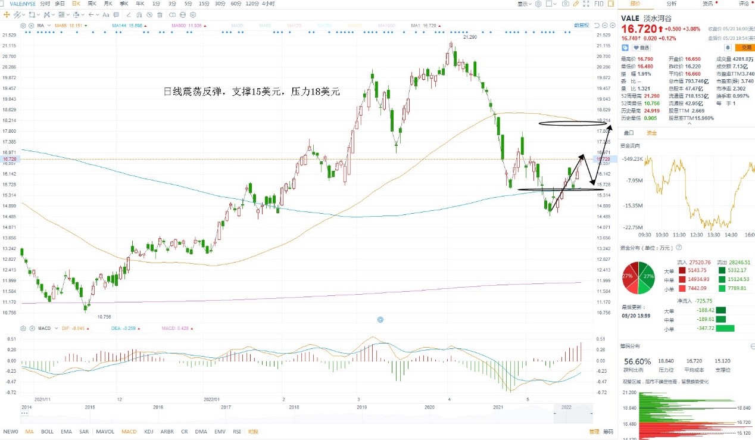This screenshot has height=440, width=755.
Task: Open the 资讯 news tab
Action: coord(707,4)
